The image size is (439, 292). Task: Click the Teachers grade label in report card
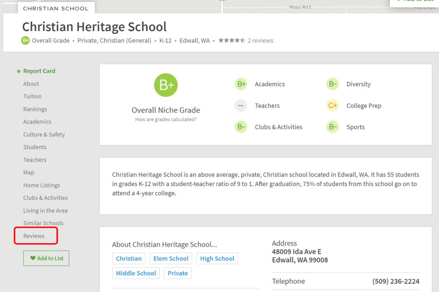[268, 105]
